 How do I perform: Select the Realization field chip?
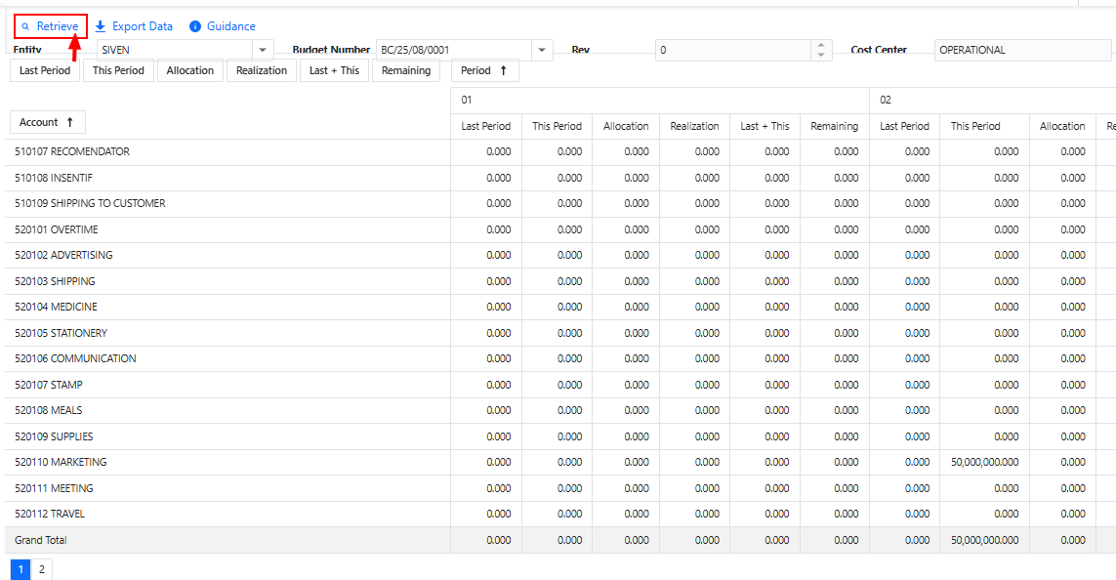[262, 70]
